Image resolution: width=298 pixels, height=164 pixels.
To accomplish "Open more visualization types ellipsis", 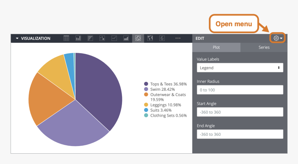I will [x=178, y=38].
